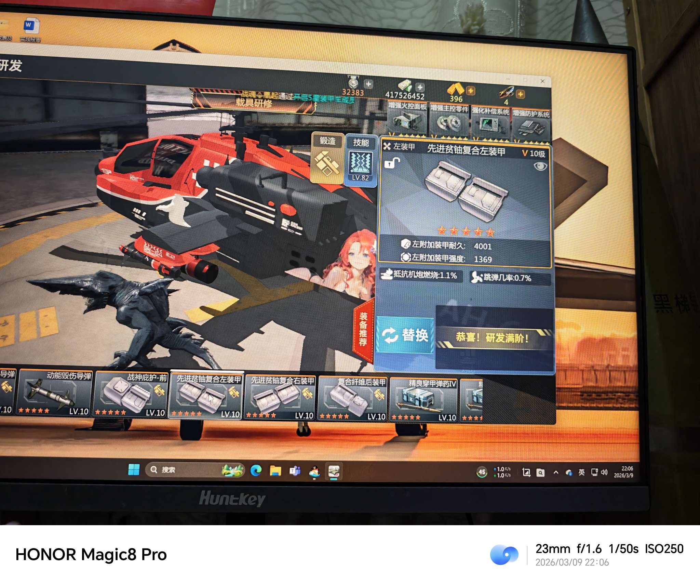Click the unlock padlock icon on armor card
Viewport: 700px width, 584px height.
click(x=392, y=163)
